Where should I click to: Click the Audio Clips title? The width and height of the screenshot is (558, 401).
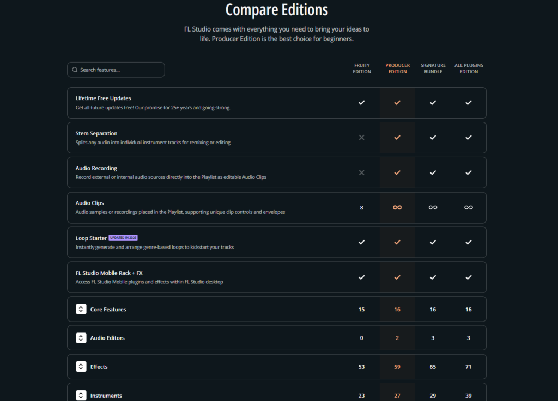(x=90, y=203)
